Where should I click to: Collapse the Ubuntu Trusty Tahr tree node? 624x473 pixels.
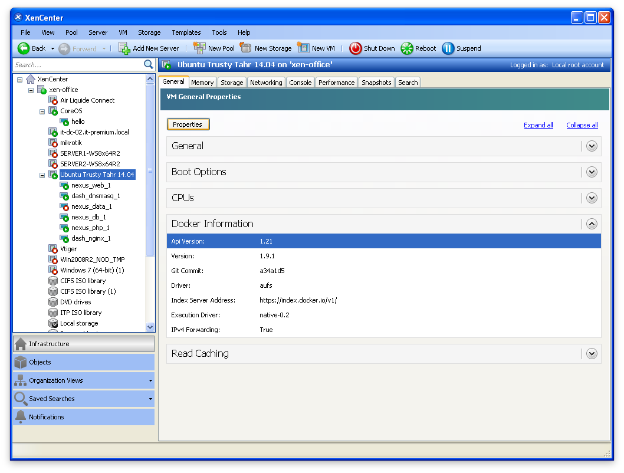(x=42, y=175)
